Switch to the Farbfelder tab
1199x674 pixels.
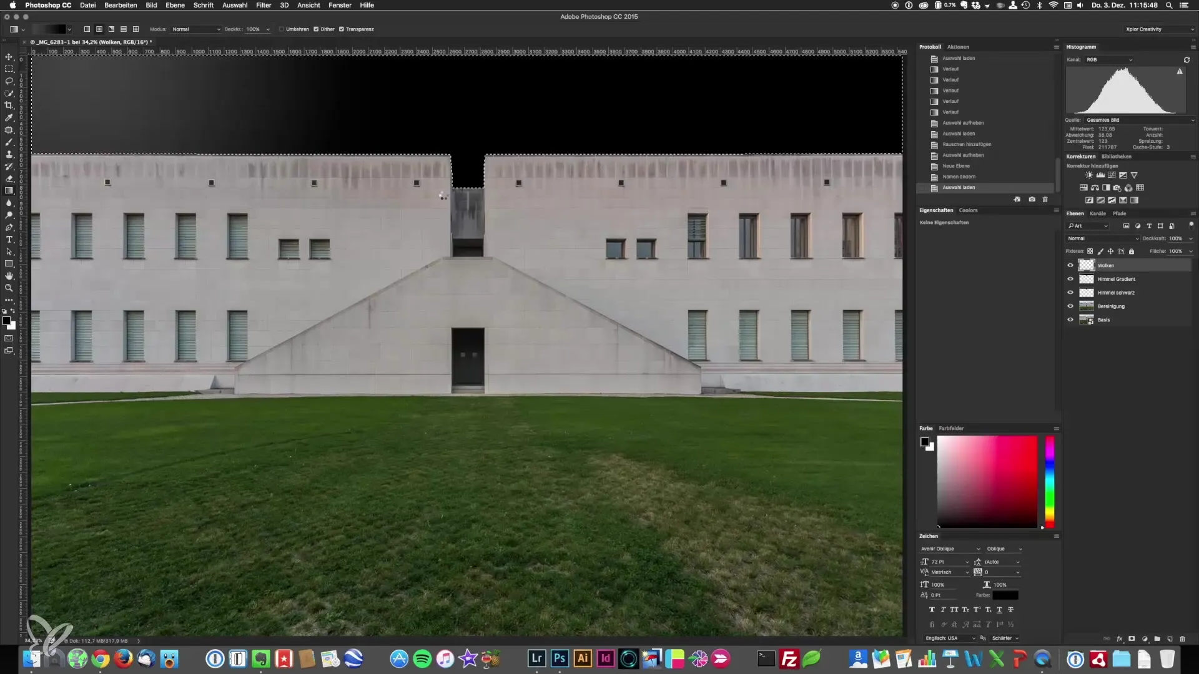(951, 429)
